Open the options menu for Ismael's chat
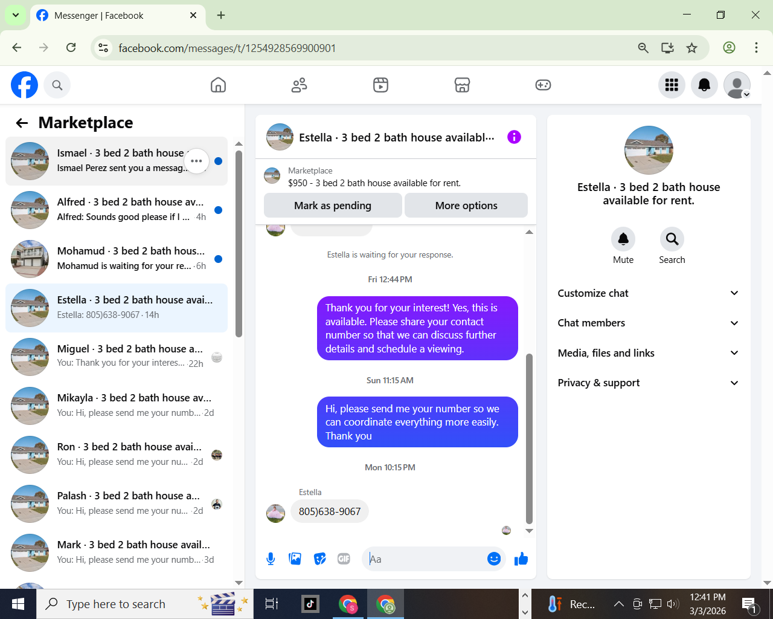This screenshot has height=619, width=773. click(x=196, y=161)
